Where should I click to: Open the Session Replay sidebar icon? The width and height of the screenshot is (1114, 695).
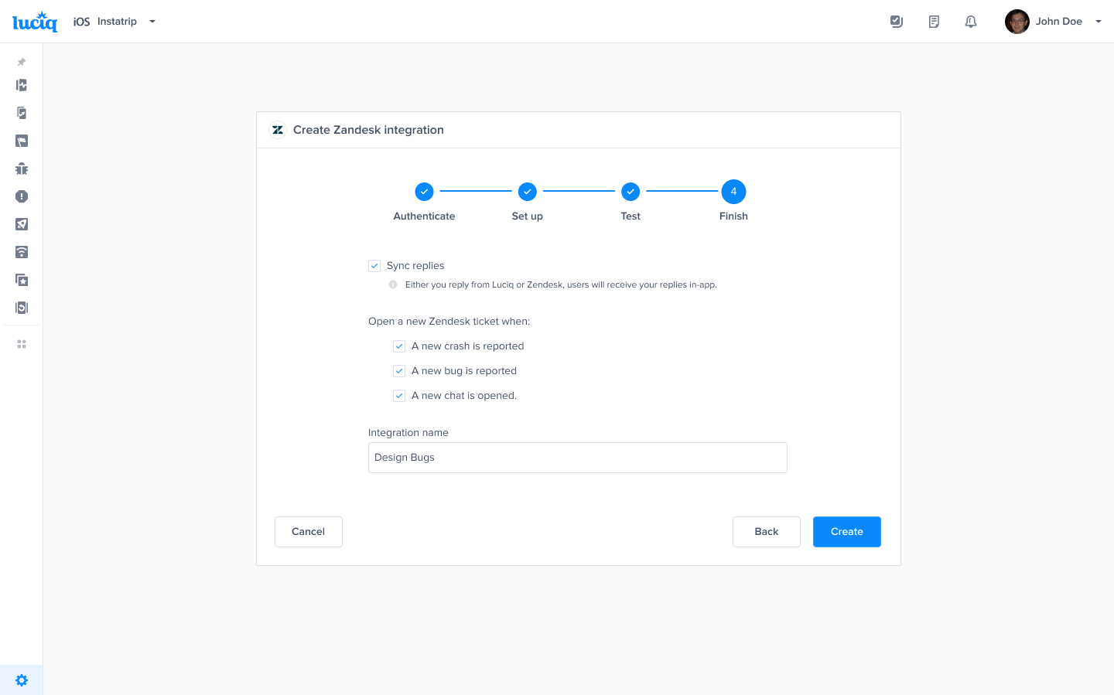tap(21, 307)
